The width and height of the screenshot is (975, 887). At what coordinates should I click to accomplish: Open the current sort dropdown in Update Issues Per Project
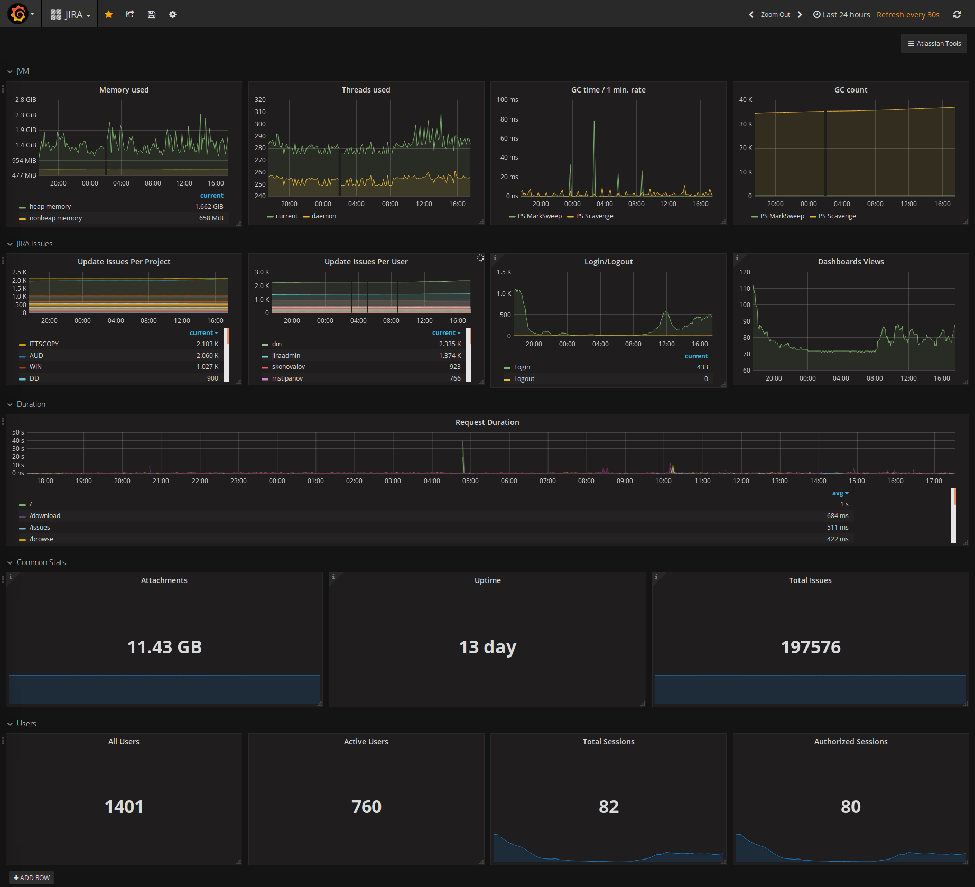tap(204, 332)
